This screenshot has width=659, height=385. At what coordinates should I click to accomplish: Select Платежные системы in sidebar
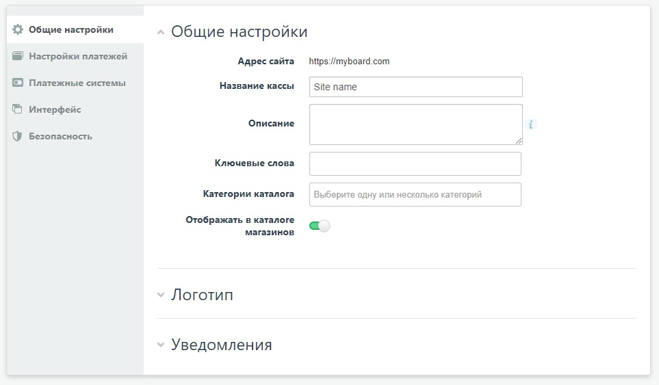click(x=77, y=83)
